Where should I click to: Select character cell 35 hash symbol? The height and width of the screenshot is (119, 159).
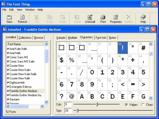coord(143,48)
